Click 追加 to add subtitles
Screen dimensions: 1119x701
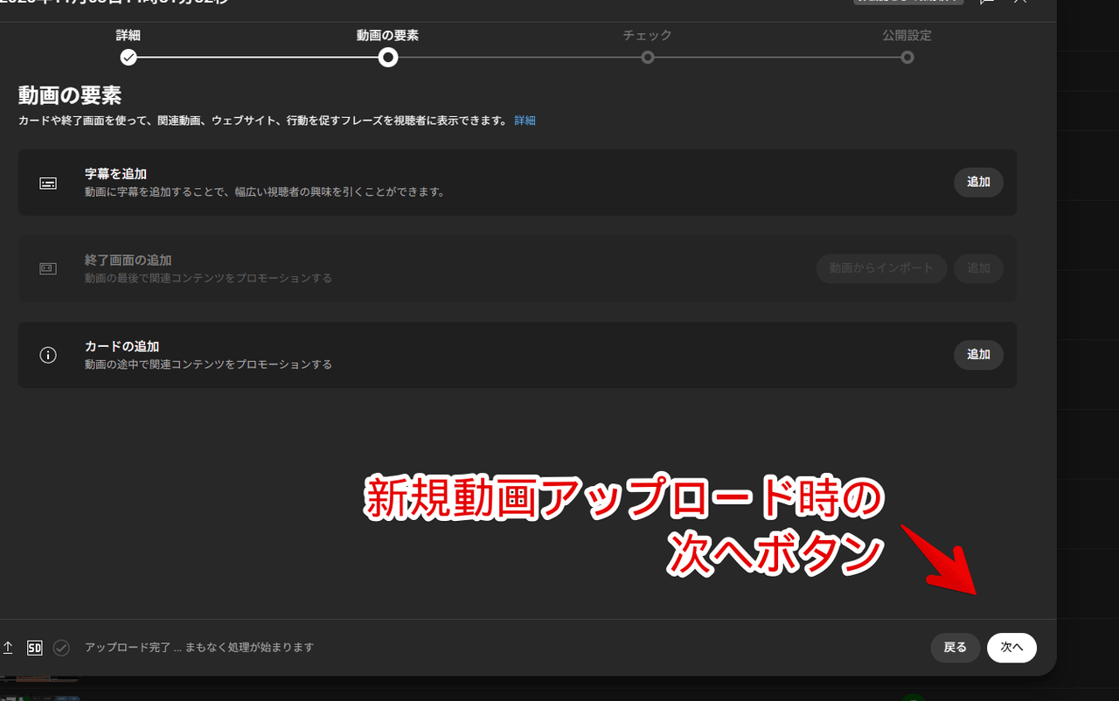pos(977,182)
